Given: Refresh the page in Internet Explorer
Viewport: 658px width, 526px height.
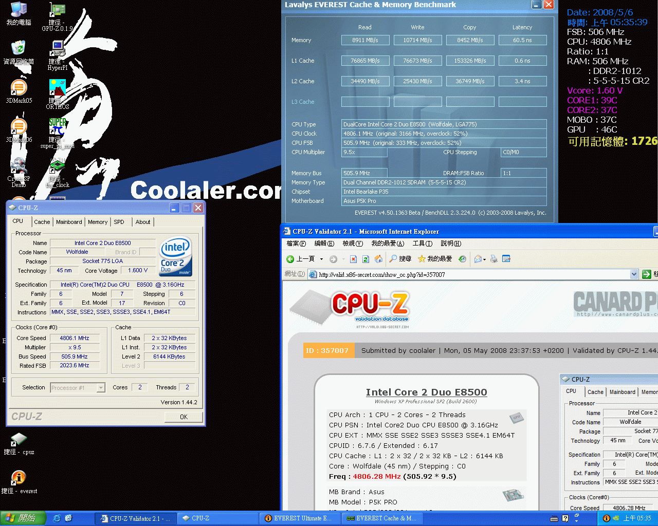Looking at the screenshot, I should (365, 259).
